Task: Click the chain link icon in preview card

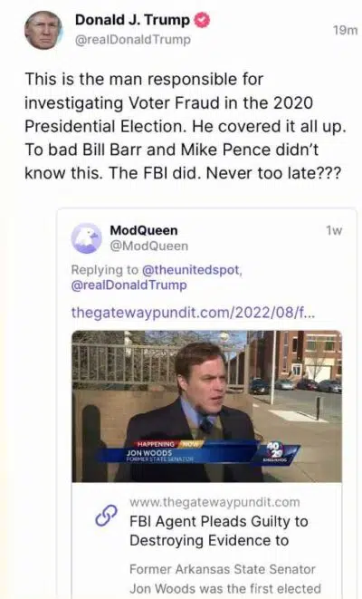Action: point(106,515)
